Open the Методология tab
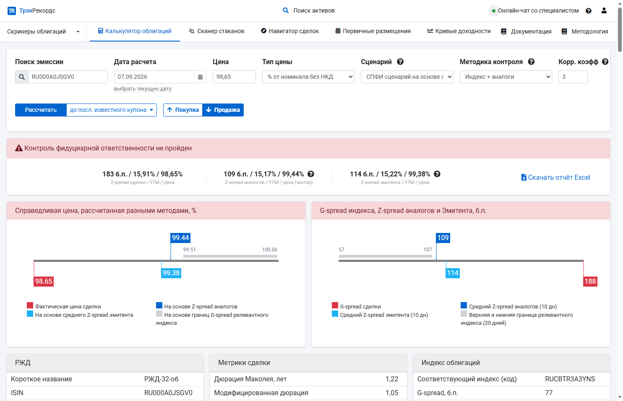This screenshot has width=623, height=401. 585,31
